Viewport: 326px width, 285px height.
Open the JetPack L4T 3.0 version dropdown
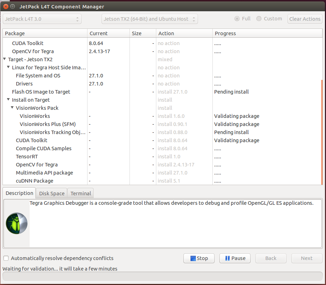click(42, 19)
